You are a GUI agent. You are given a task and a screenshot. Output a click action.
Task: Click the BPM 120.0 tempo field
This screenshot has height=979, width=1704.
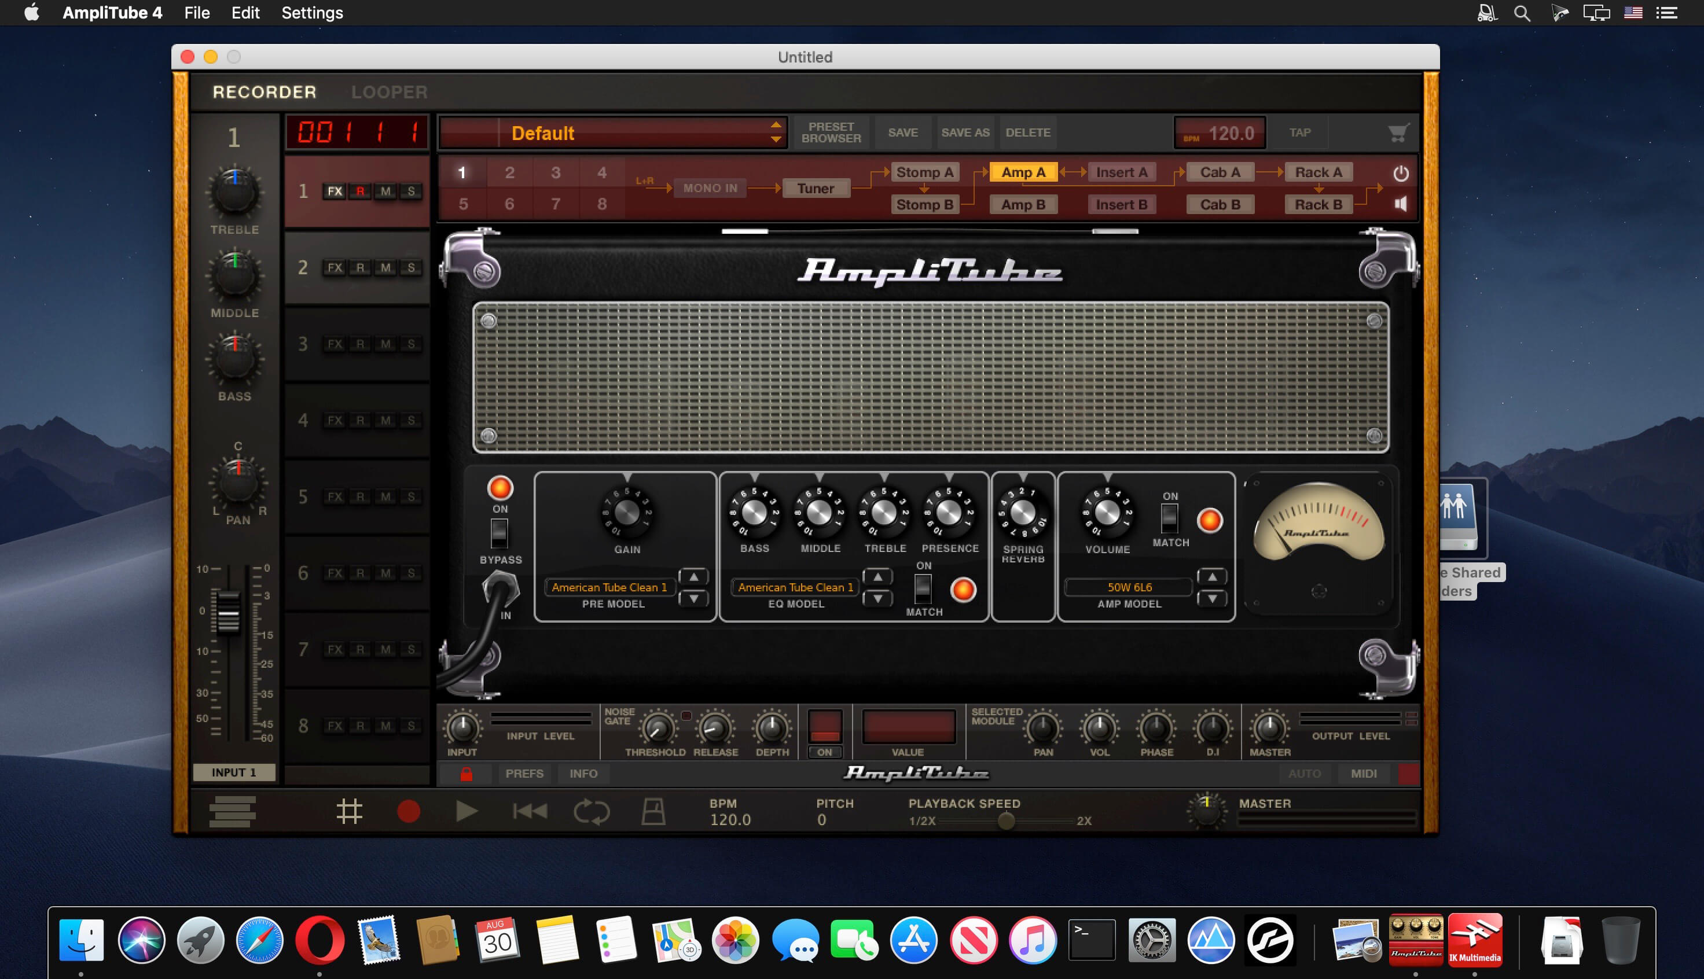click(x=1220, y=133)
